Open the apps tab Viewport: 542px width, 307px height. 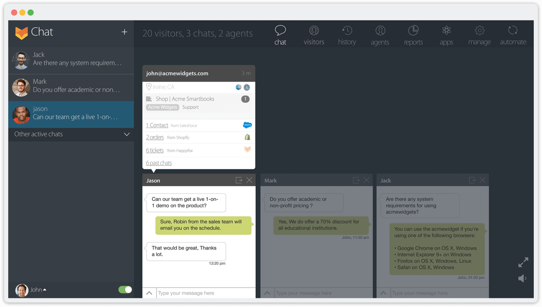pyautogui.click(x=446, y=35)
